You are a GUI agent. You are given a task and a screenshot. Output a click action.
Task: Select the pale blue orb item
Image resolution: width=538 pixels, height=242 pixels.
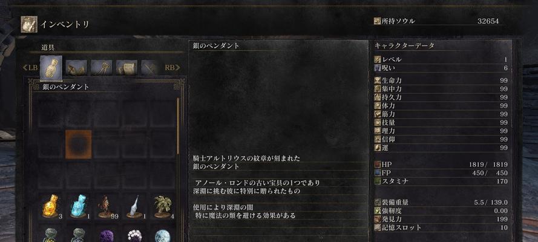[163, 236]
